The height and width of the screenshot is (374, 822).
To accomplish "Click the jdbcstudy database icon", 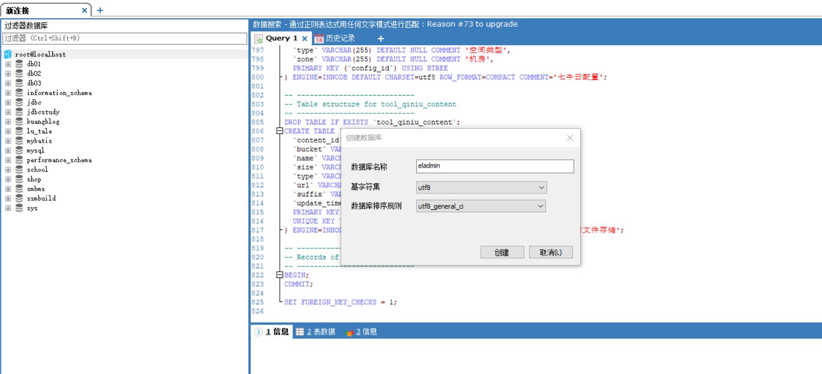I will pyautogui.click(x=19, y=112).
